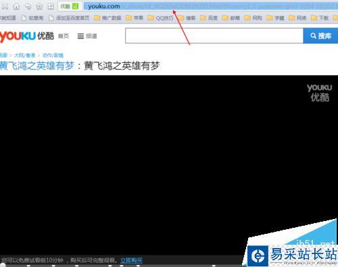
Task: Open the QQ技巧 bookmark folder
Action: pos(160,18)
